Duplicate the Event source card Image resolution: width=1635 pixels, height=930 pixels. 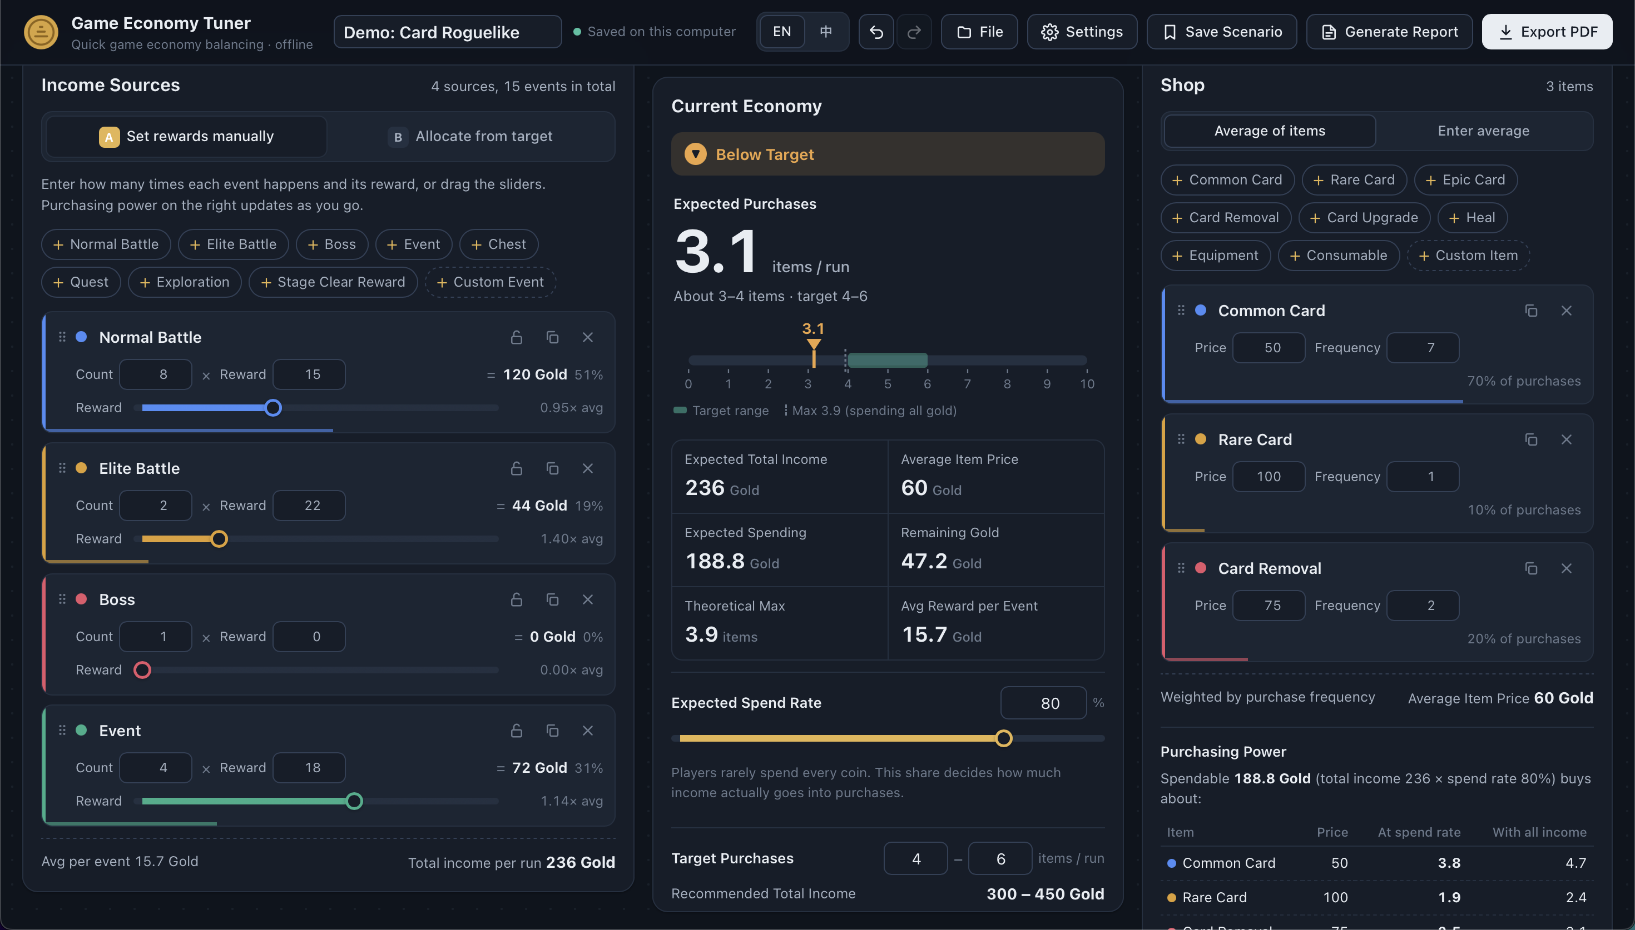552,730
